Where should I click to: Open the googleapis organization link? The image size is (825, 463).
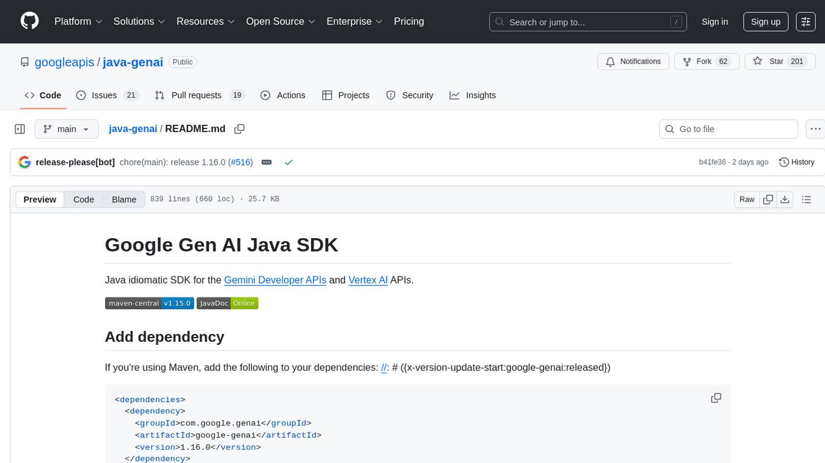pos(64,62)
